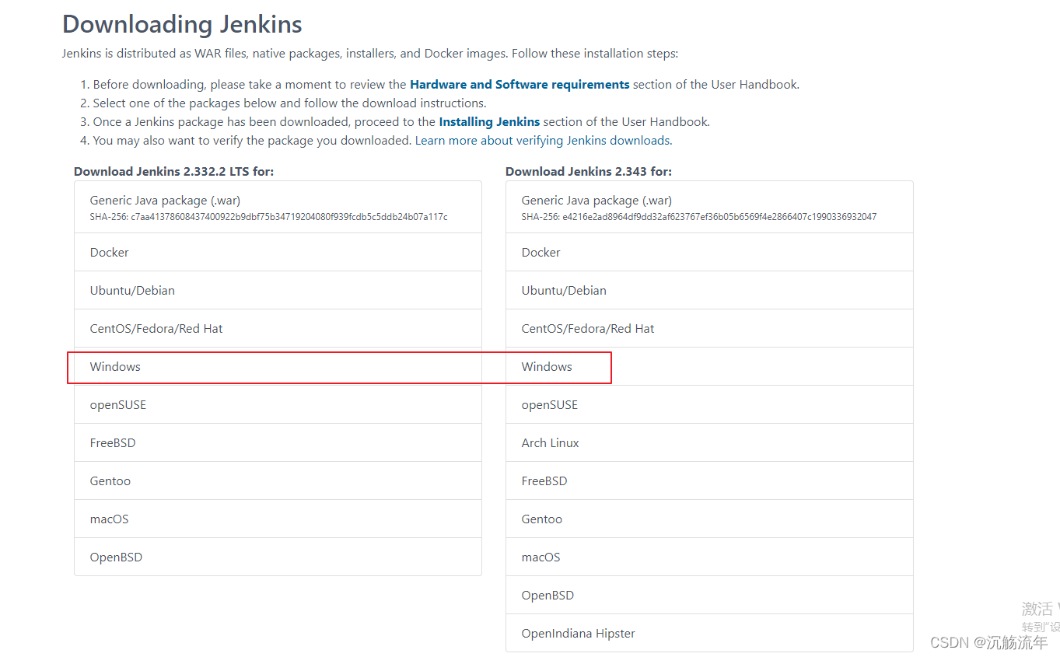The image size is (1060, 657).
Task: Select Windows under Jenkins 2.343
Action: (709, 367)
